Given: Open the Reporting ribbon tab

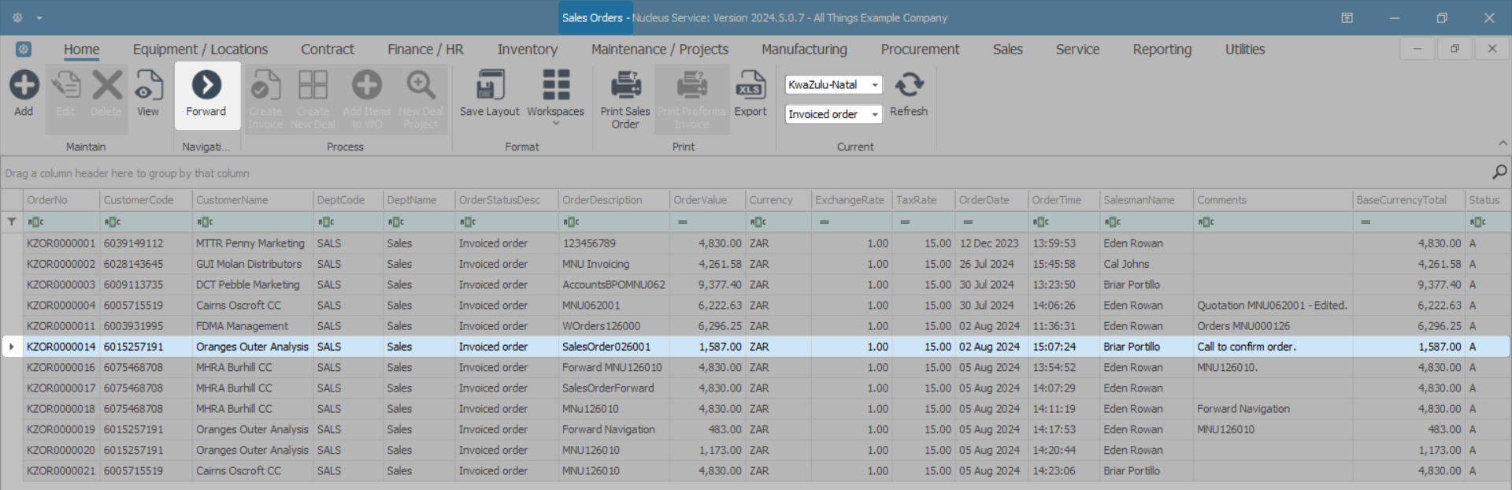Looking at the screenshot, I should coord(1162,50).
